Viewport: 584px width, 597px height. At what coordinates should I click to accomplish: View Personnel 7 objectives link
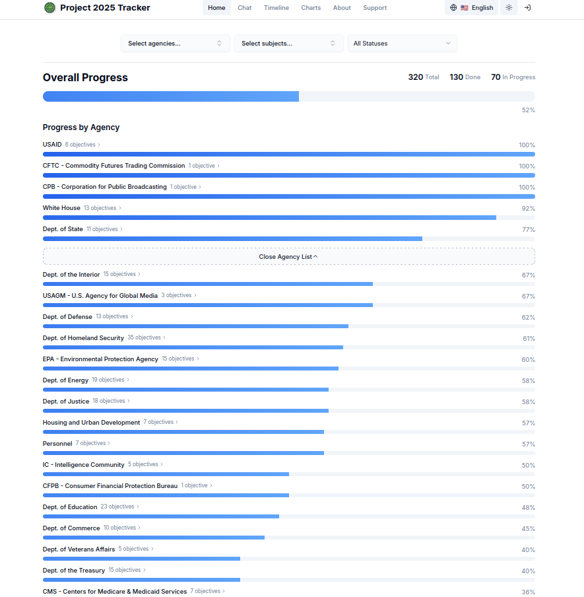(x=93, y=443)
